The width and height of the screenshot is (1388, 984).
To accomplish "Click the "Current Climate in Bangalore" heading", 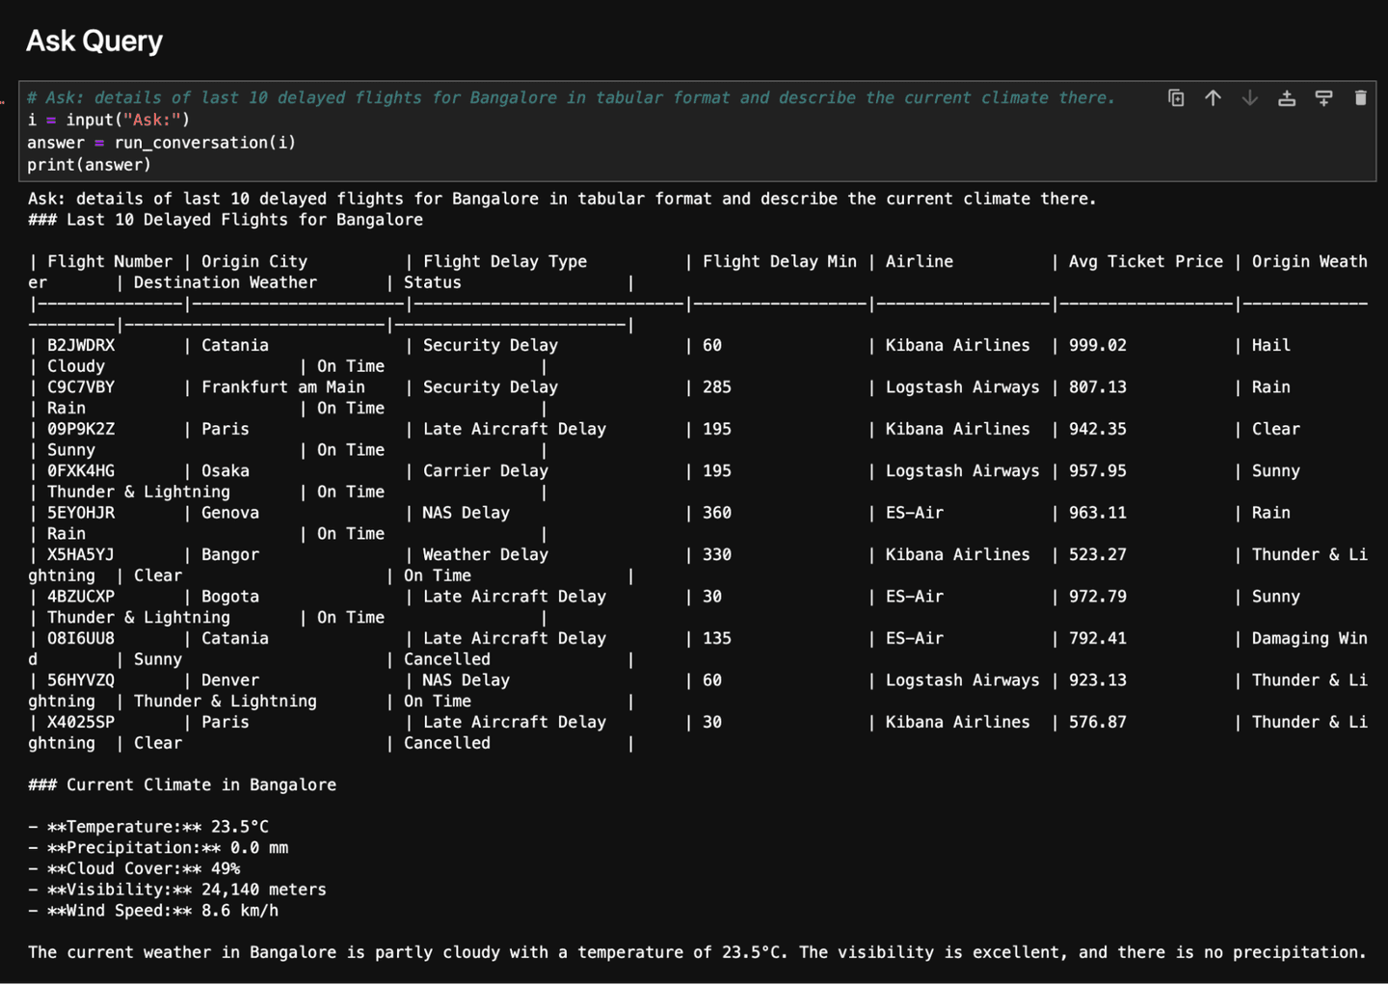I will click(x=200, y=785).
